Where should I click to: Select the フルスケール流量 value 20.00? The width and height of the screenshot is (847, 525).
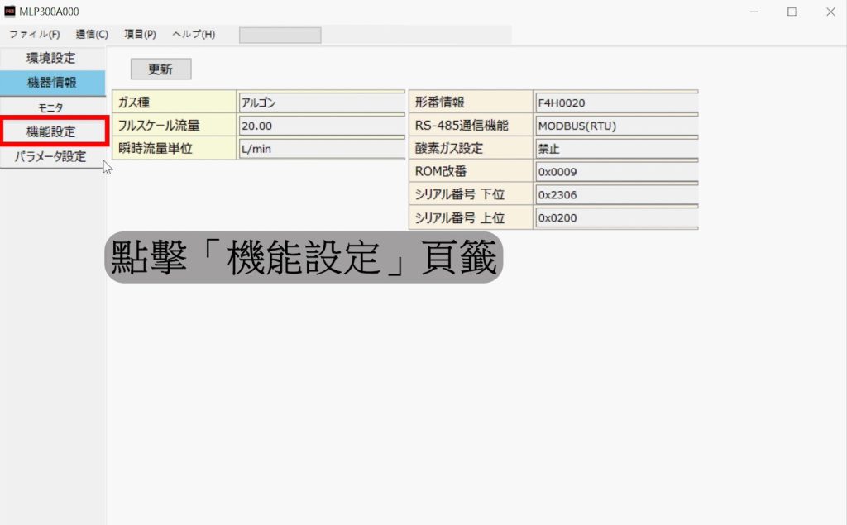pos(320,126)
